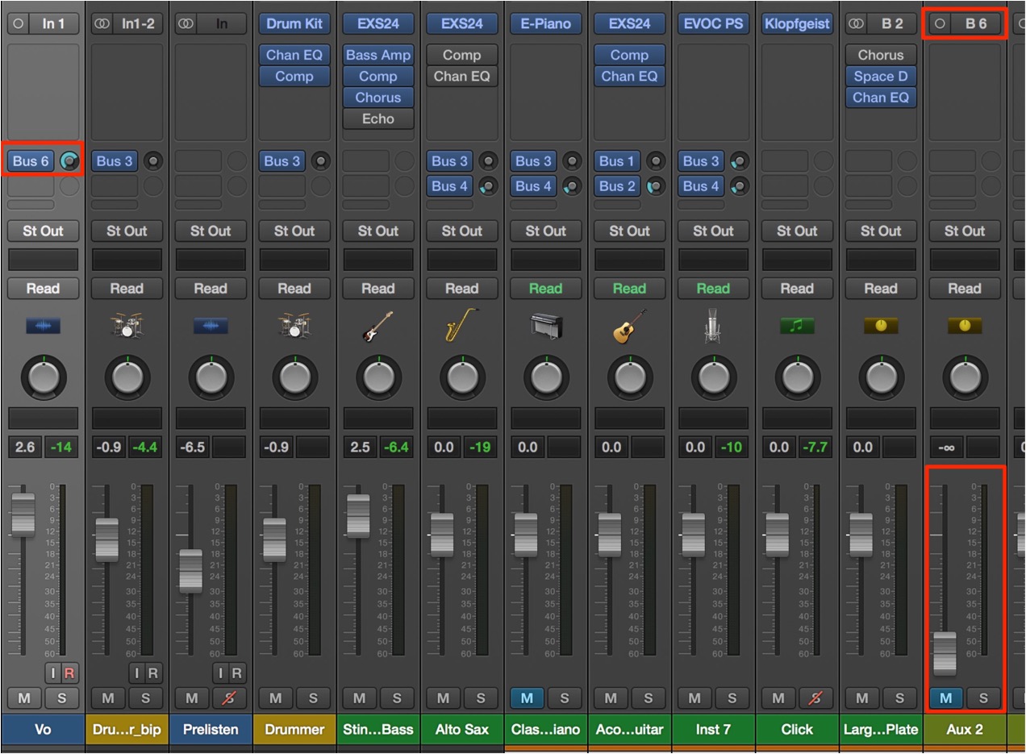Open the Klopfgeist instrument slot
The image size is (1026, 754).
pyautogui.click(x=797, y=23)
